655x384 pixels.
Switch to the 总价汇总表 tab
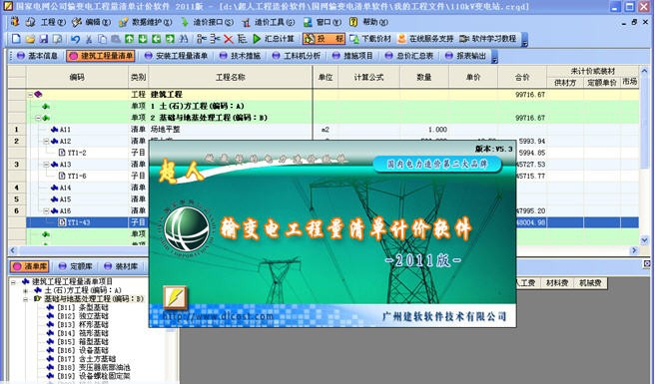point(409,56)
